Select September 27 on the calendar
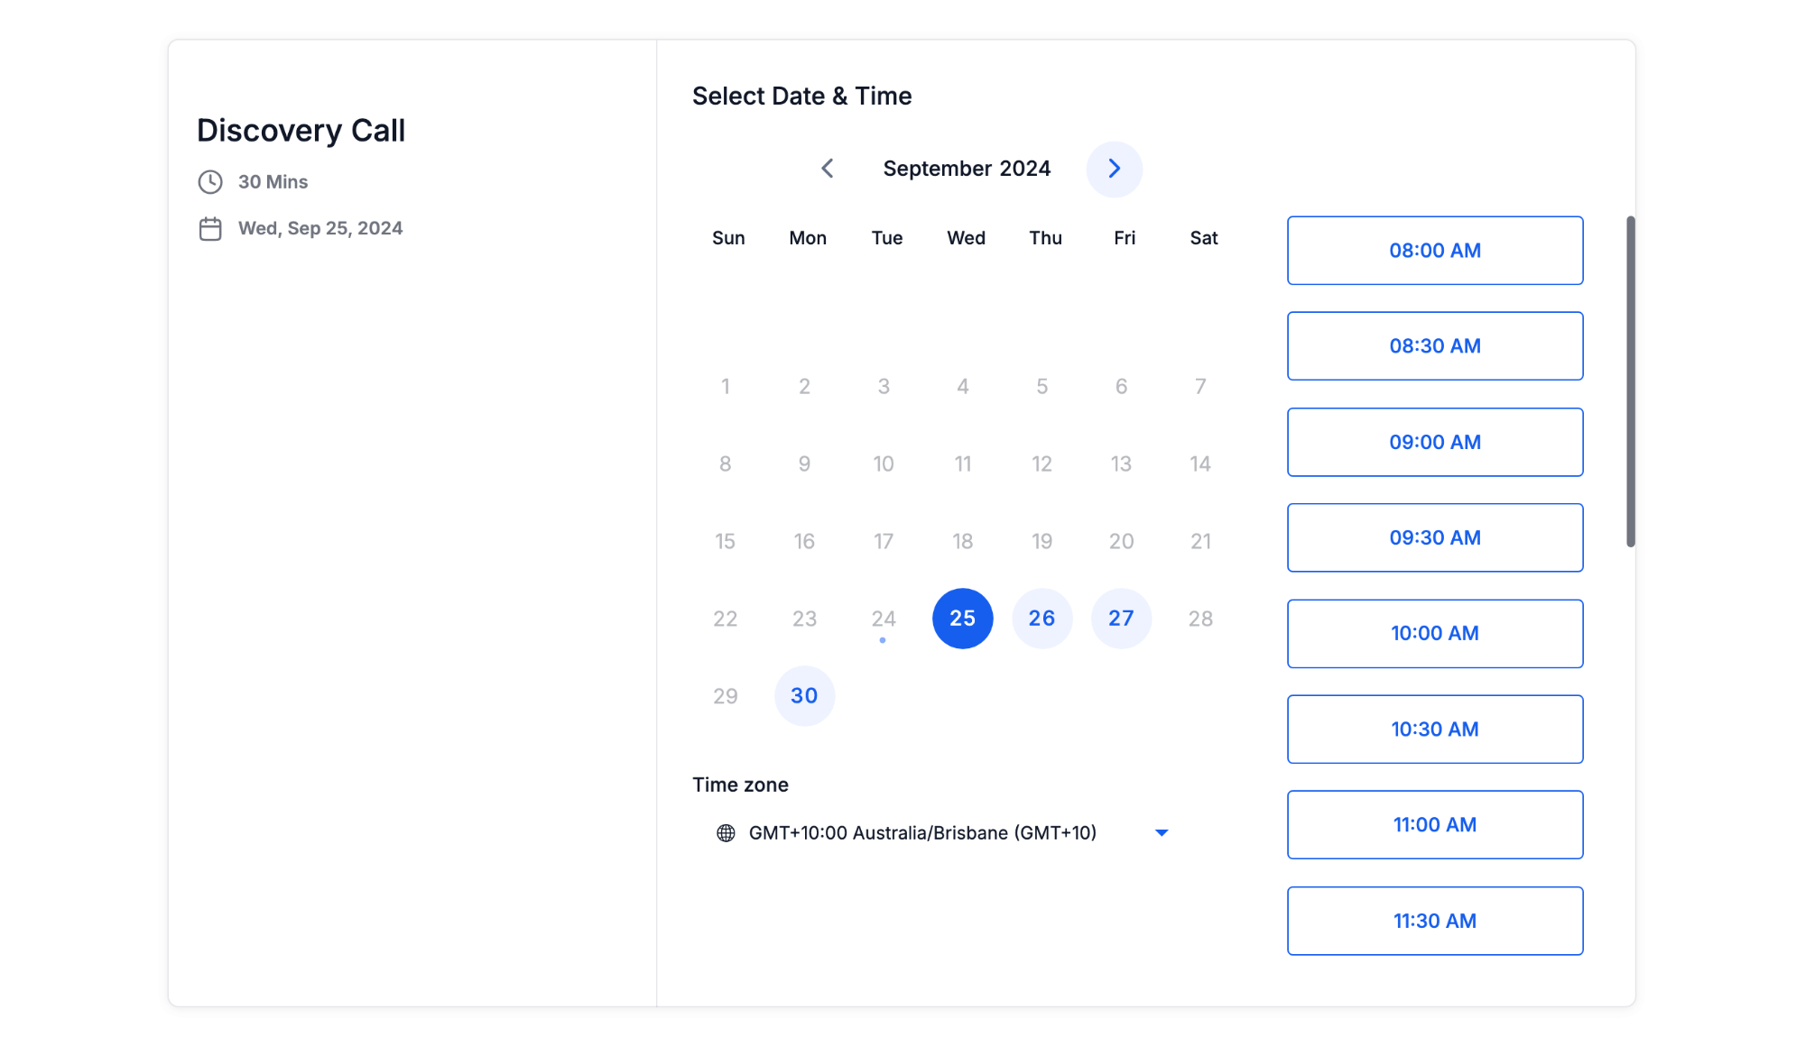 [x=1121, y=619]
